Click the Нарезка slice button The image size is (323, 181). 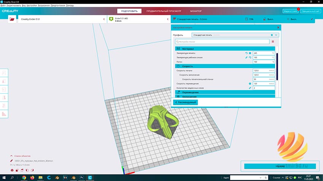[280, 166]
